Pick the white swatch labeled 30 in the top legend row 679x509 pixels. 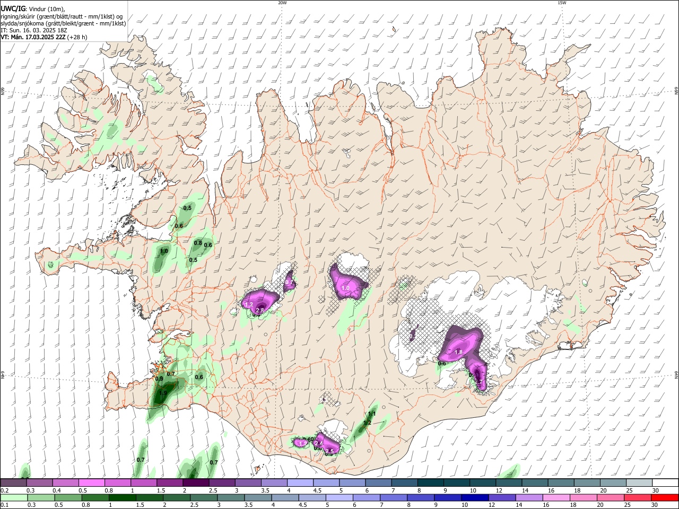[665, 483]
